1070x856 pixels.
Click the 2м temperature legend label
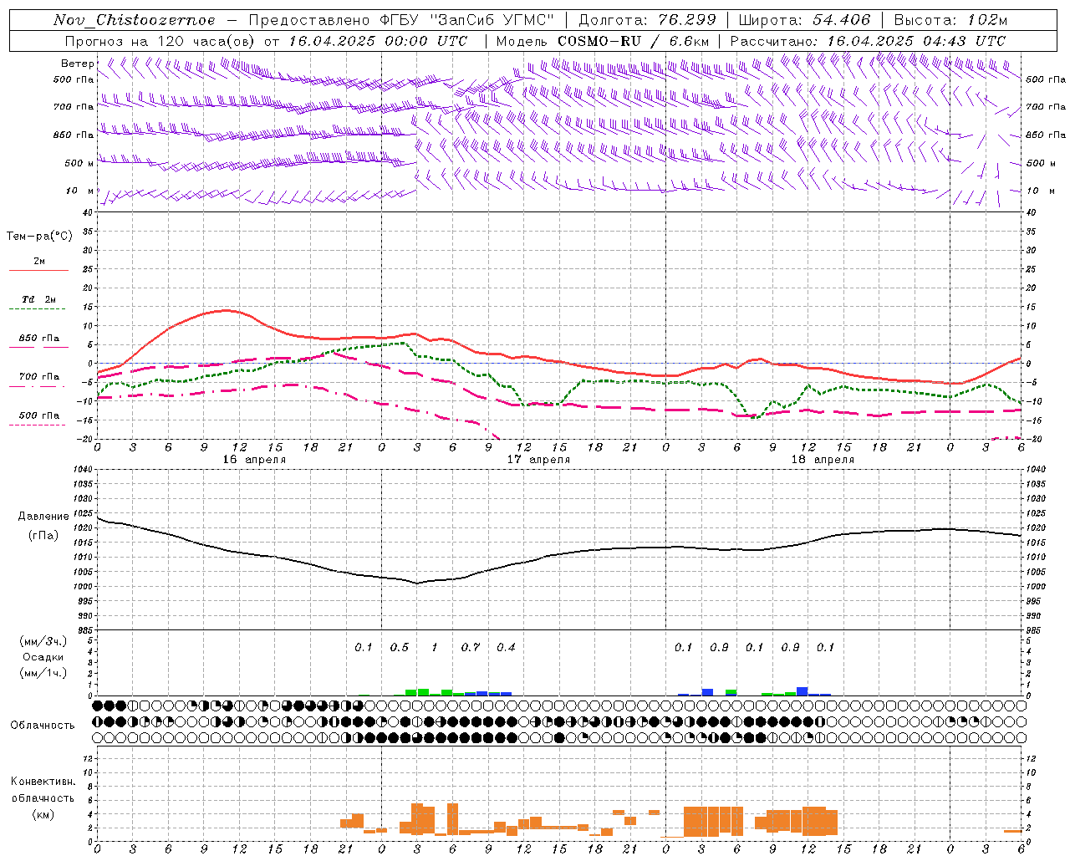[39, 261]
